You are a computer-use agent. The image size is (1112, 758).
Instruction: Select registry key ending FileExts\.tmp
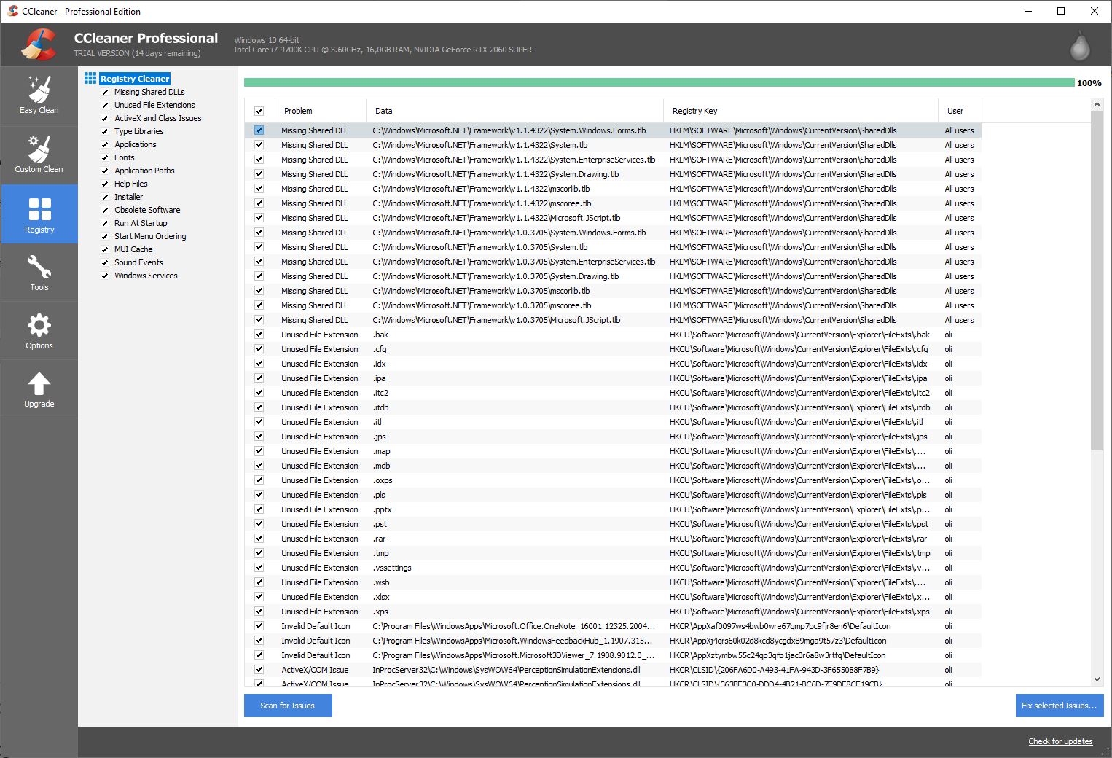[800, 553]
